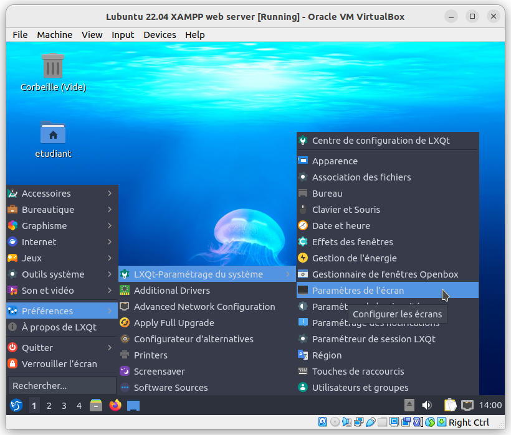Screen dimensions: 511x435
Task: Click the volume speaker icon in the system tray
Action: (x=426, y=405)
